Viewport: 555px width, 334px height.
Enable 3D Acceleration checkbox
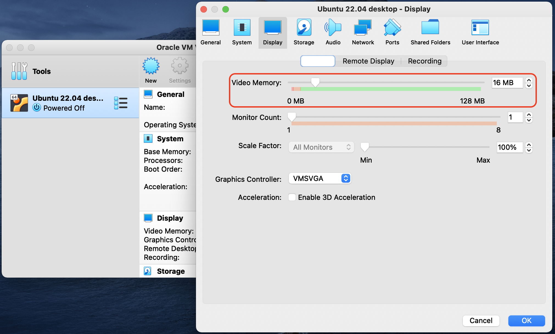click(x=292, y=197)
